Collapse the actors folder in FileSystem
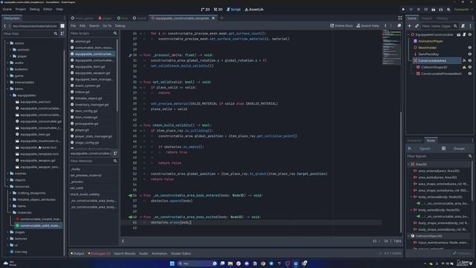The width and height of the screenshot is (476, 268). click(8, 43)
